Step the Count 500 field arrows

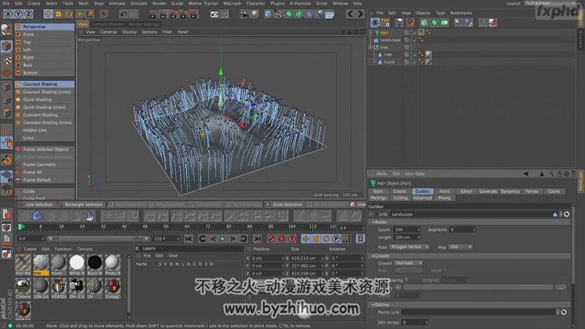tap(419, 230)
